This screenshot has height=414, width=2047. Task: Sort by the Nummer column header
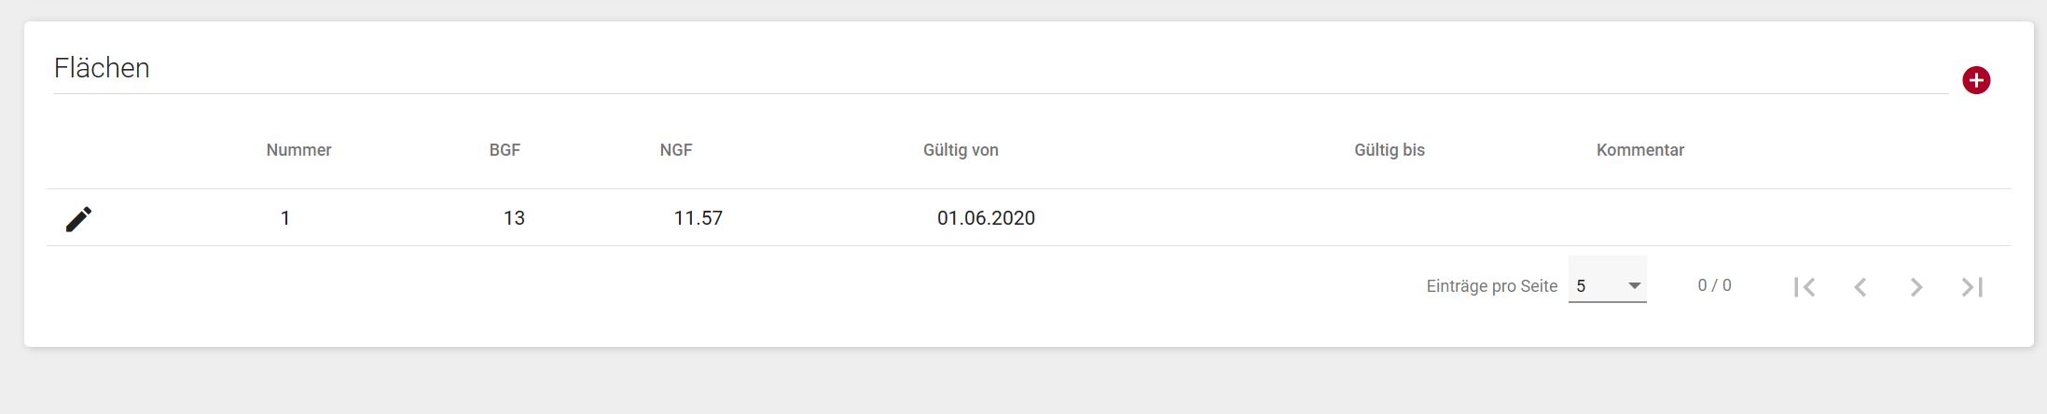(x=298, y=150)
